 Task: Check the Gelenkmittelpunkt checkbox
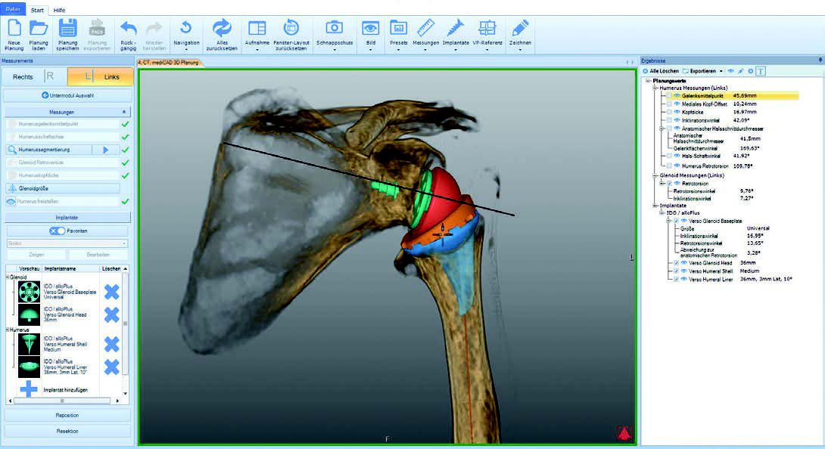coord(669,96)
